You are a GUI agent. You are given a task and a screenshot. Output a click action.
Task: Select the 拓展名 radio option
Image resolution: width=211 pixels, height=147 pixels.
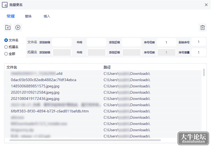point(11,47)
